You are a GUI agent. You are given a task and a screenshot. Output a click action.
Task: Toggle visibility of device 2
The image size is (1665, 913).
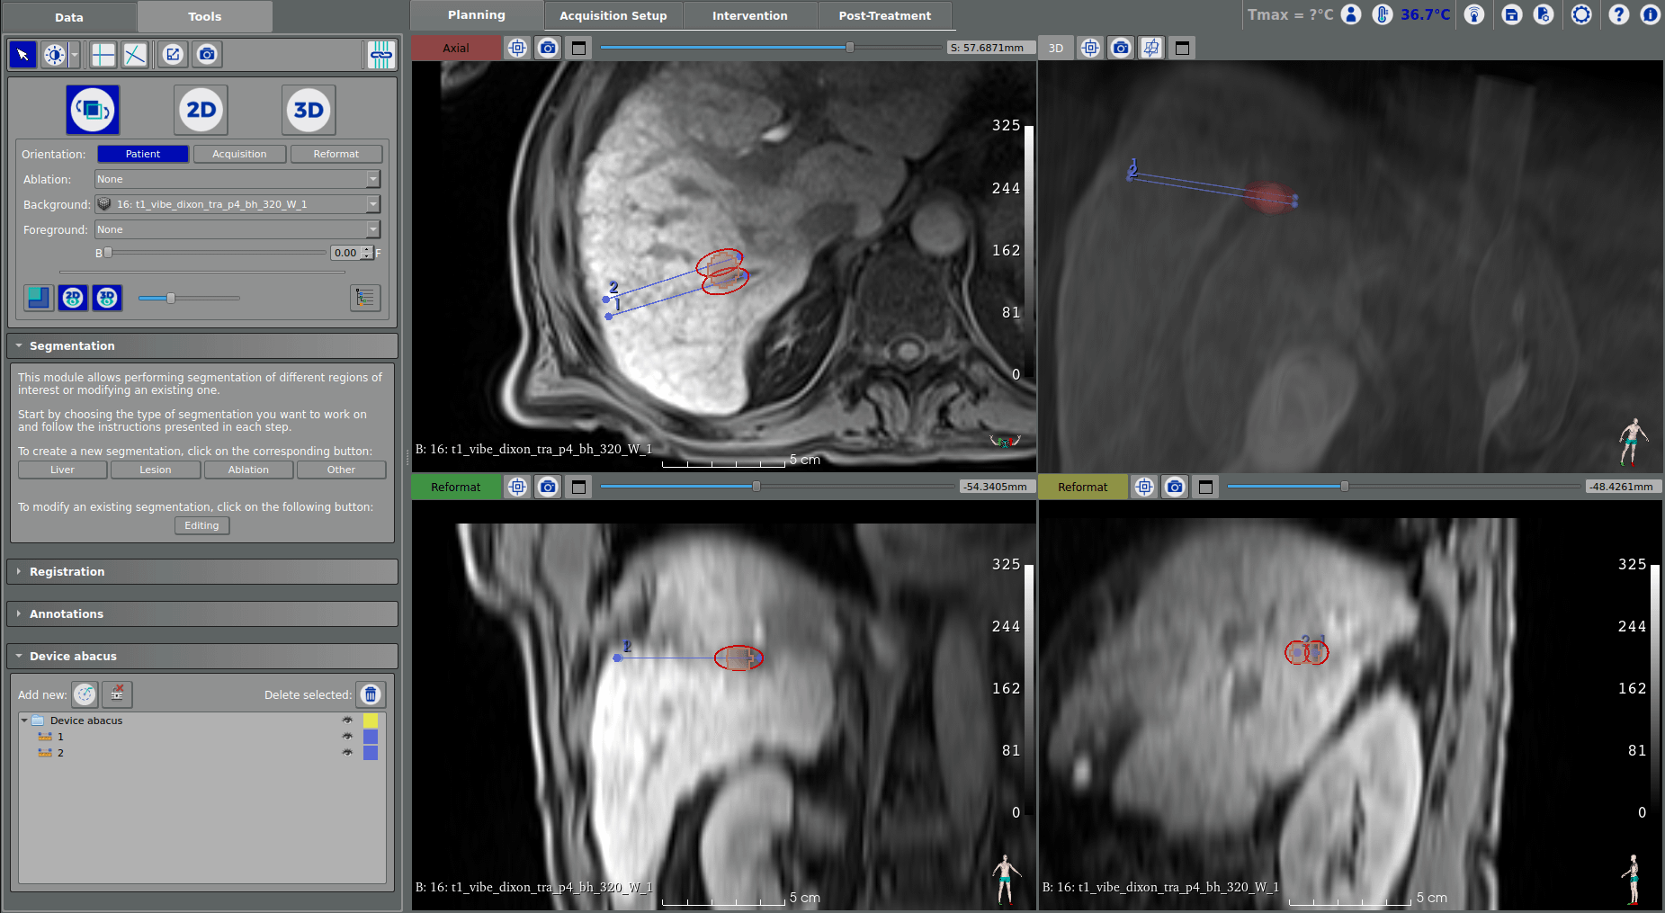click(x=347, y=753)
